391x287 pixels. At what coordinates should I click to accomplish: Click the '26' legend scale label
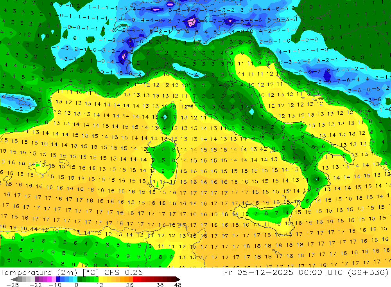tap(130, 285)
